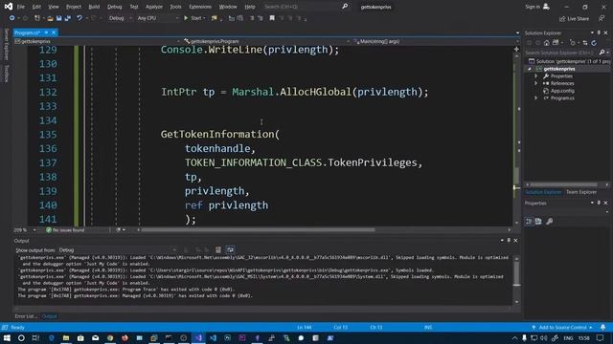Screen dimensions: 613x344
Task: Open the Debug configuration dropdown
Action: coord(120,18)
